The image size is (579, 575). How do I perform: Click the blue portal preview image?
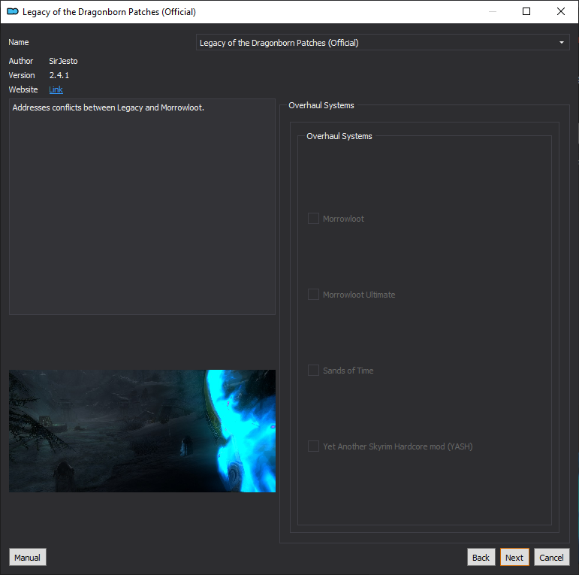tap(142, 431)
